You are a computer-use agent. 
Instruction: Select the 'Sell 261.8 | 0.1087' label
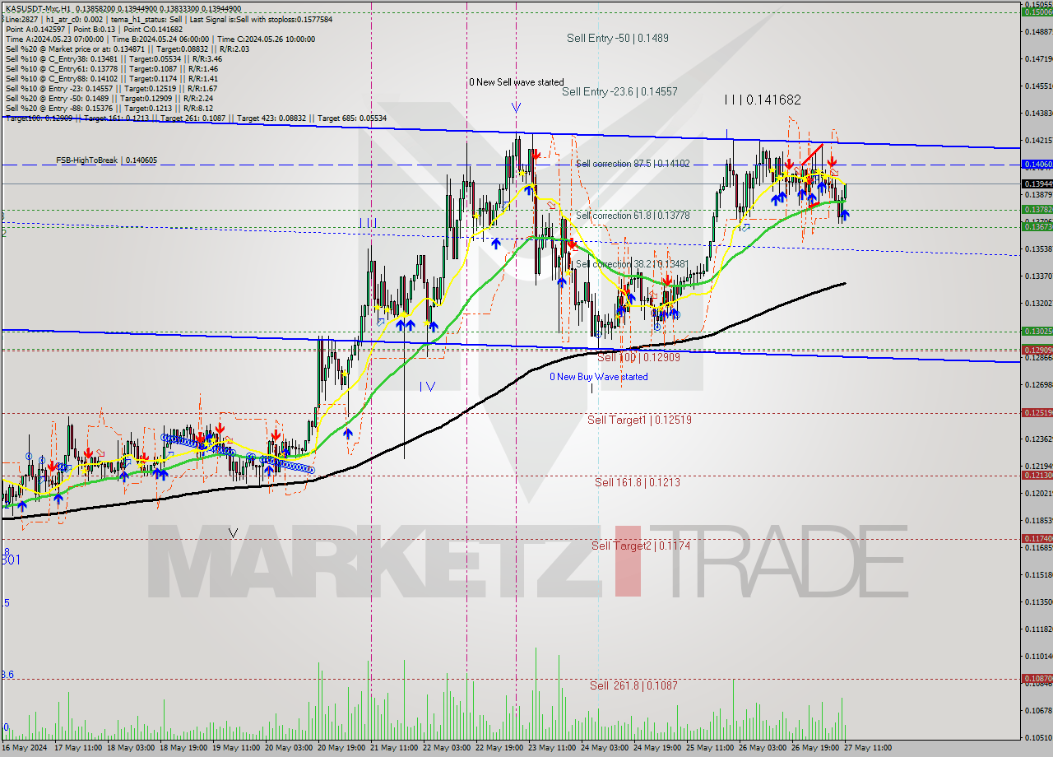click(633, 685)
